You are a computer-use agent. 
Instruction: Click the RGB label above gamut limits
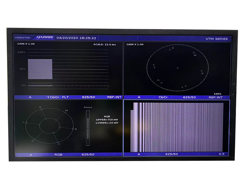click(x=107, y=116)
